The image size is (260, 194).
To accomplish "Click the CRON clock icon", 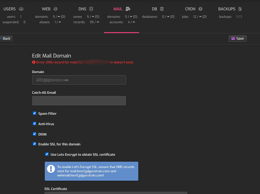I will click(x=201, y=9).
